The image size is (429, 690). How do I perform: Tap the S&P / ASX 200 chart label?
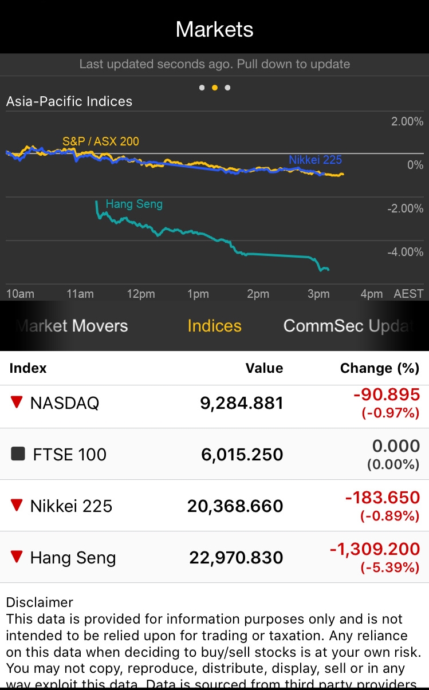(x=101, y=141)
